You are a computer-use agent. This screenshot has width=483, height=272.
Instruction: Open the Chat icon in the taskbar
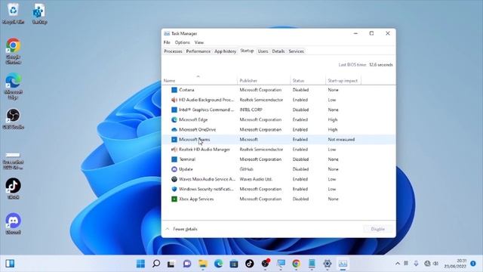(187, 264)
